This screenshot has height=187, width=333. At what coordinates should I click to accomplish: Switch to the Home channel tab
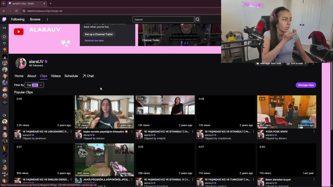19,76
